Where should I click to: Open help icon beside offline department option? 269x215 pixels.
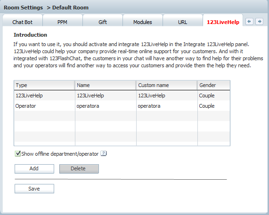tap(104, 153)
